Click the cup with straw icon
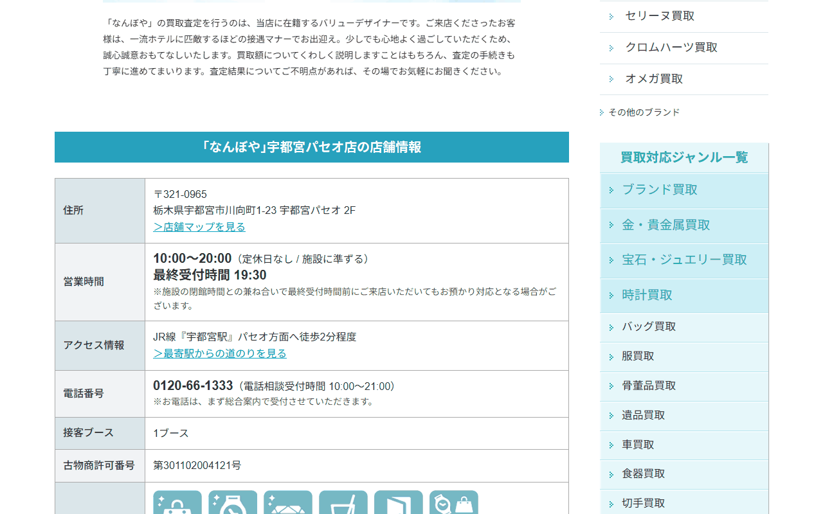 (x=343, y=502)
